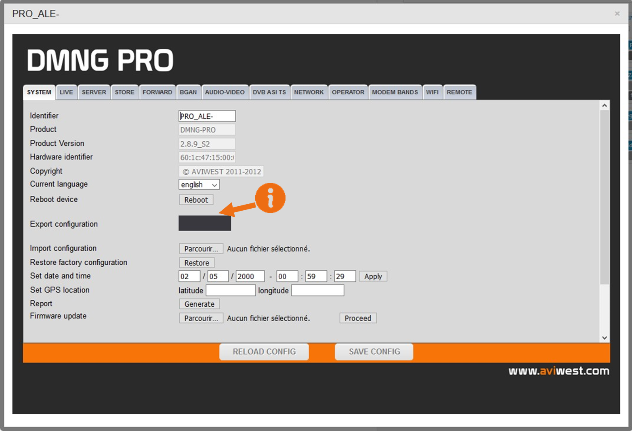Proceed with the firmware update

[357, 318]
